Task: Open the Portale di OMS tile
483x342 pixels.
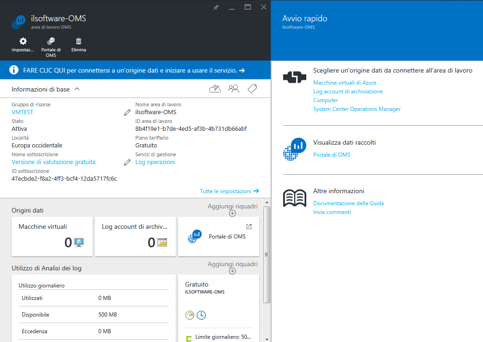Action: tap(218, 237)
